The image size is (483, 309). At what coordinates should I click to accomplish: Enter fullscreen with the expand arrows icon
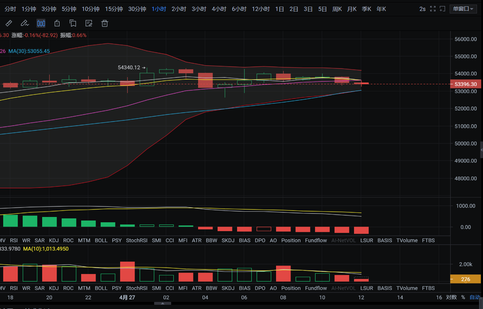pos(433,9)
